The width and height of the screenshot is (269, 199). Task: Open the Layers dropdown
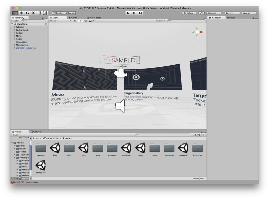[x=232, y=13]
